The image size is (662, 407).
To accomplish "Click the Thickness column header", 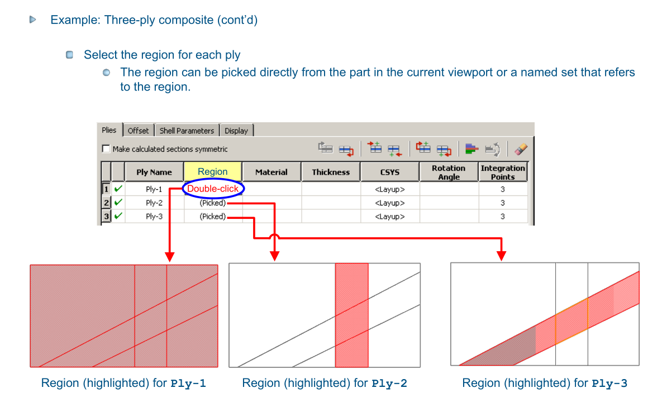I will [331, 172].
